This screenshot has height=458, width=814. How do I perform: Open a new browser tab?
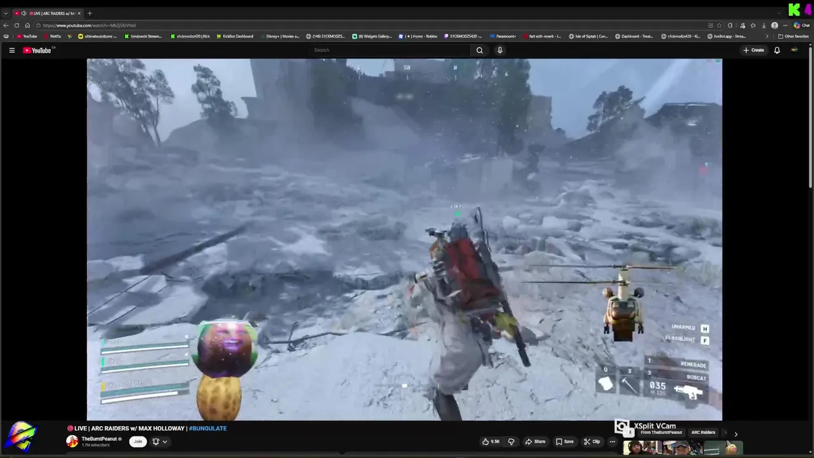click(x=90, y=13)
